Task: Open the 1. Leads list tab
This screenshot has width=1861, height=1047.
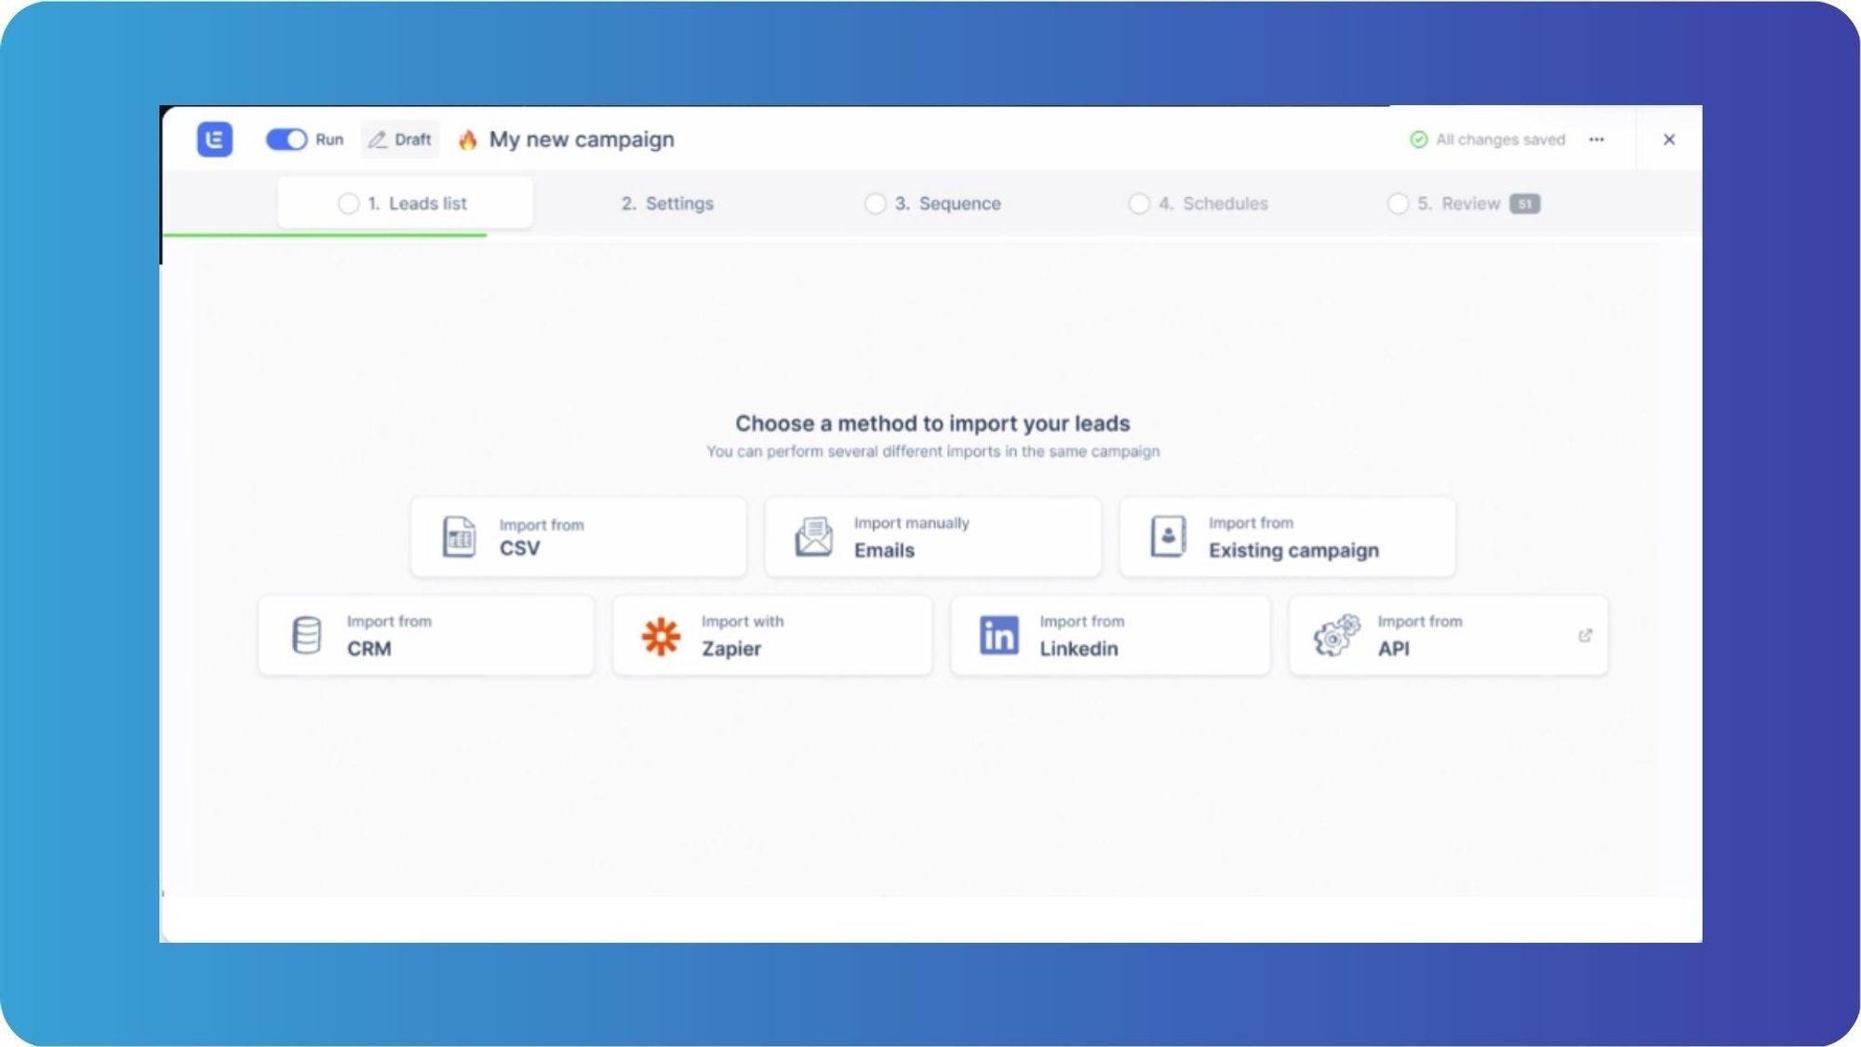Action: point(405,203)
